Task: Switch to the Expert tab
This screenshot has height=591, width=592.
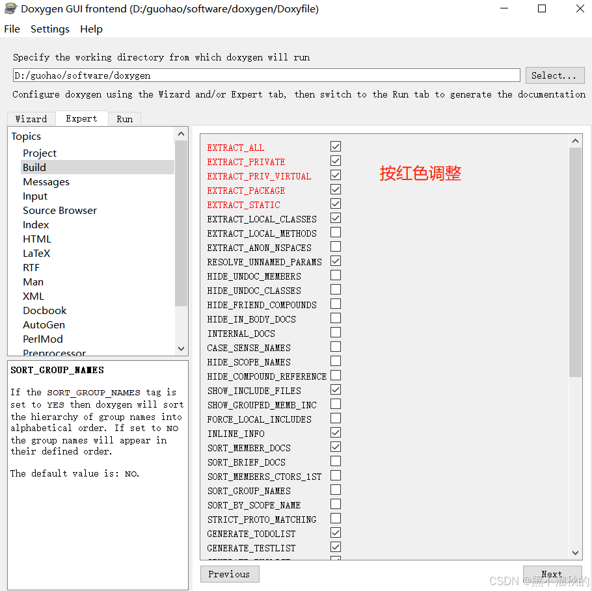Action: pyautogui.click(x=81, y=118)
